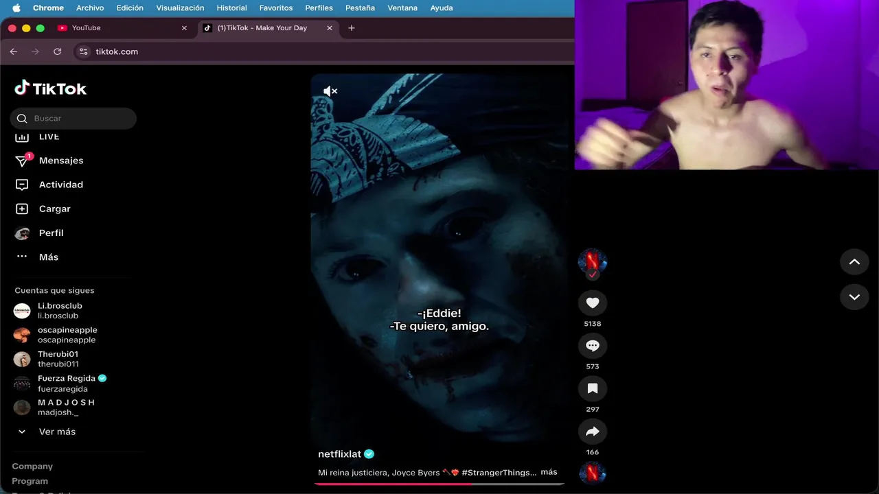Go back in Chrome
Screen dimensions: 879x494
pos(13,51)
